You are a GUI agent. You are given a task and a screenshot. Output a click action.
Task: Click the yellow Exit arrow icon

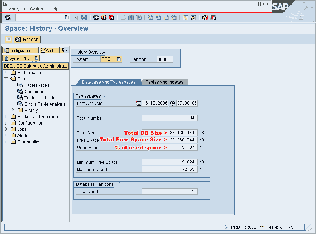(104, 17)
